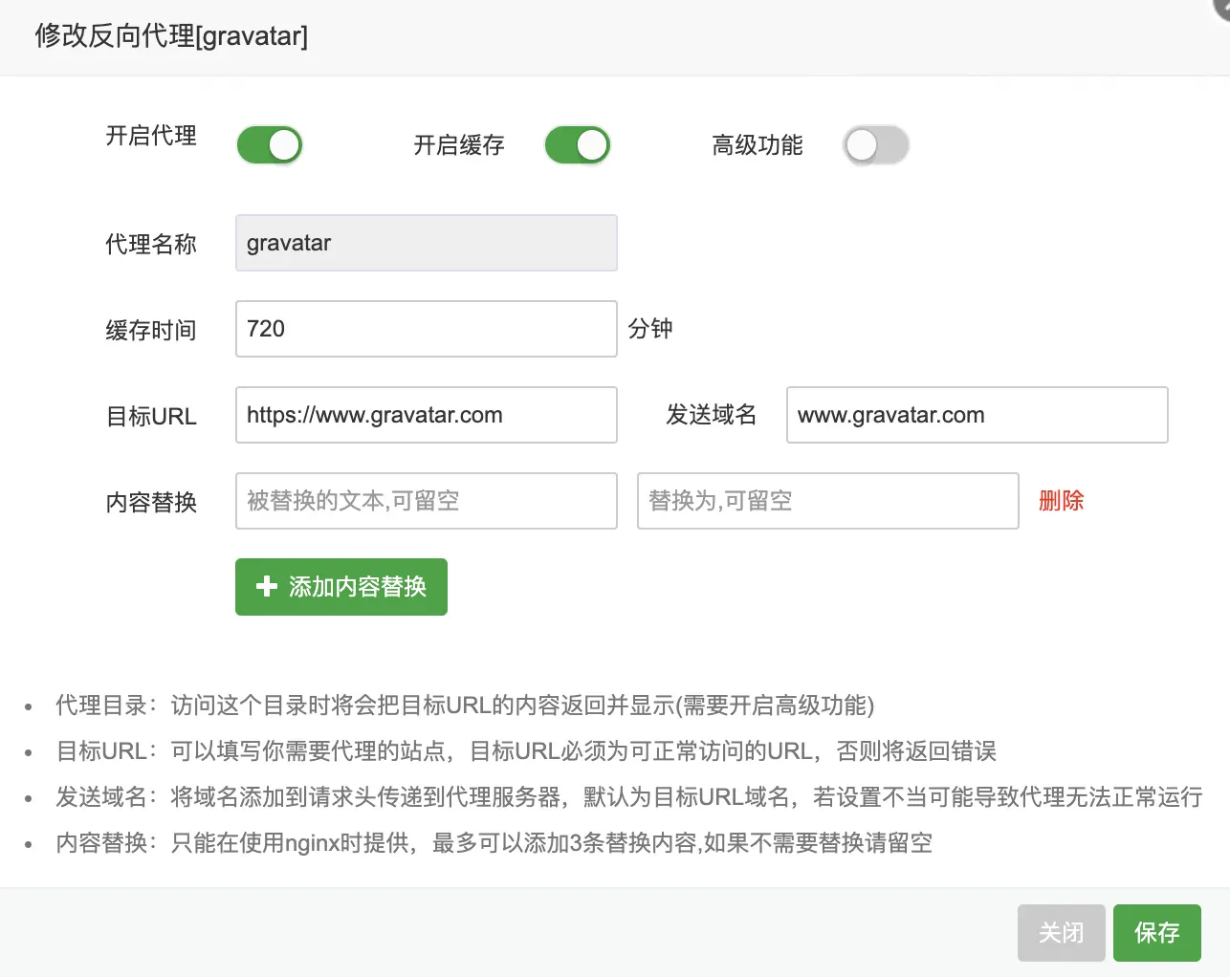This screenshot has height=977, width=1230.
Task: Click the red 删除 link
Action: tap(1061, 500)
